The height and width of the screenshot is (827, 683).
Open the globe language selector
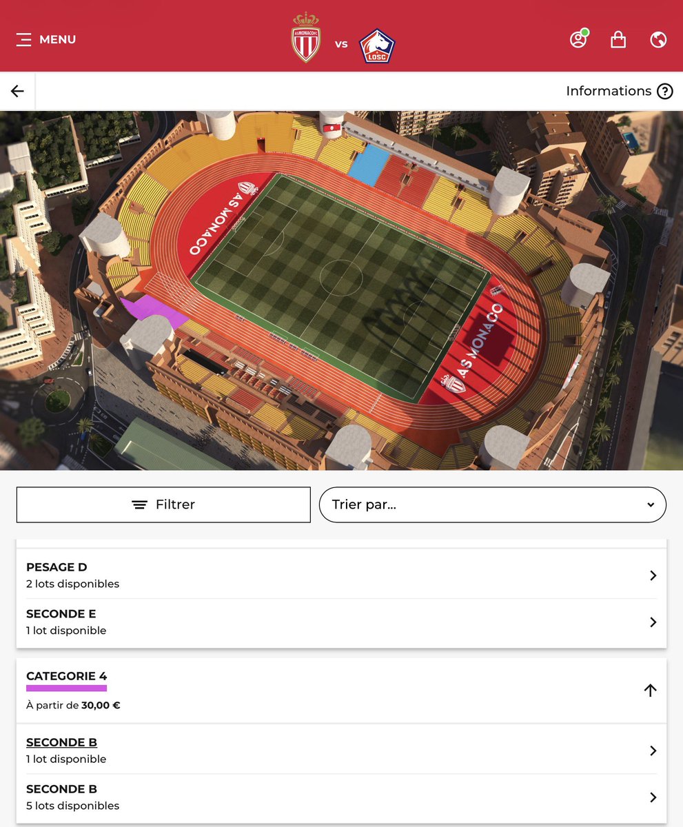(x=658, y=39)
